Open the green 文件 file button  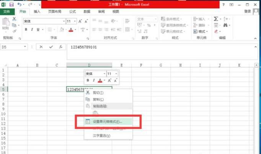[7, 11]
